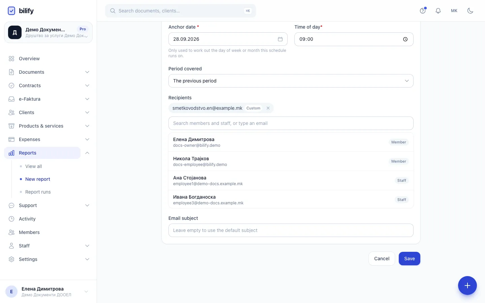Screen dimensions: 485x303
Task: Click the e-Faktura inbox icon
Action: [x=11, y=99]
